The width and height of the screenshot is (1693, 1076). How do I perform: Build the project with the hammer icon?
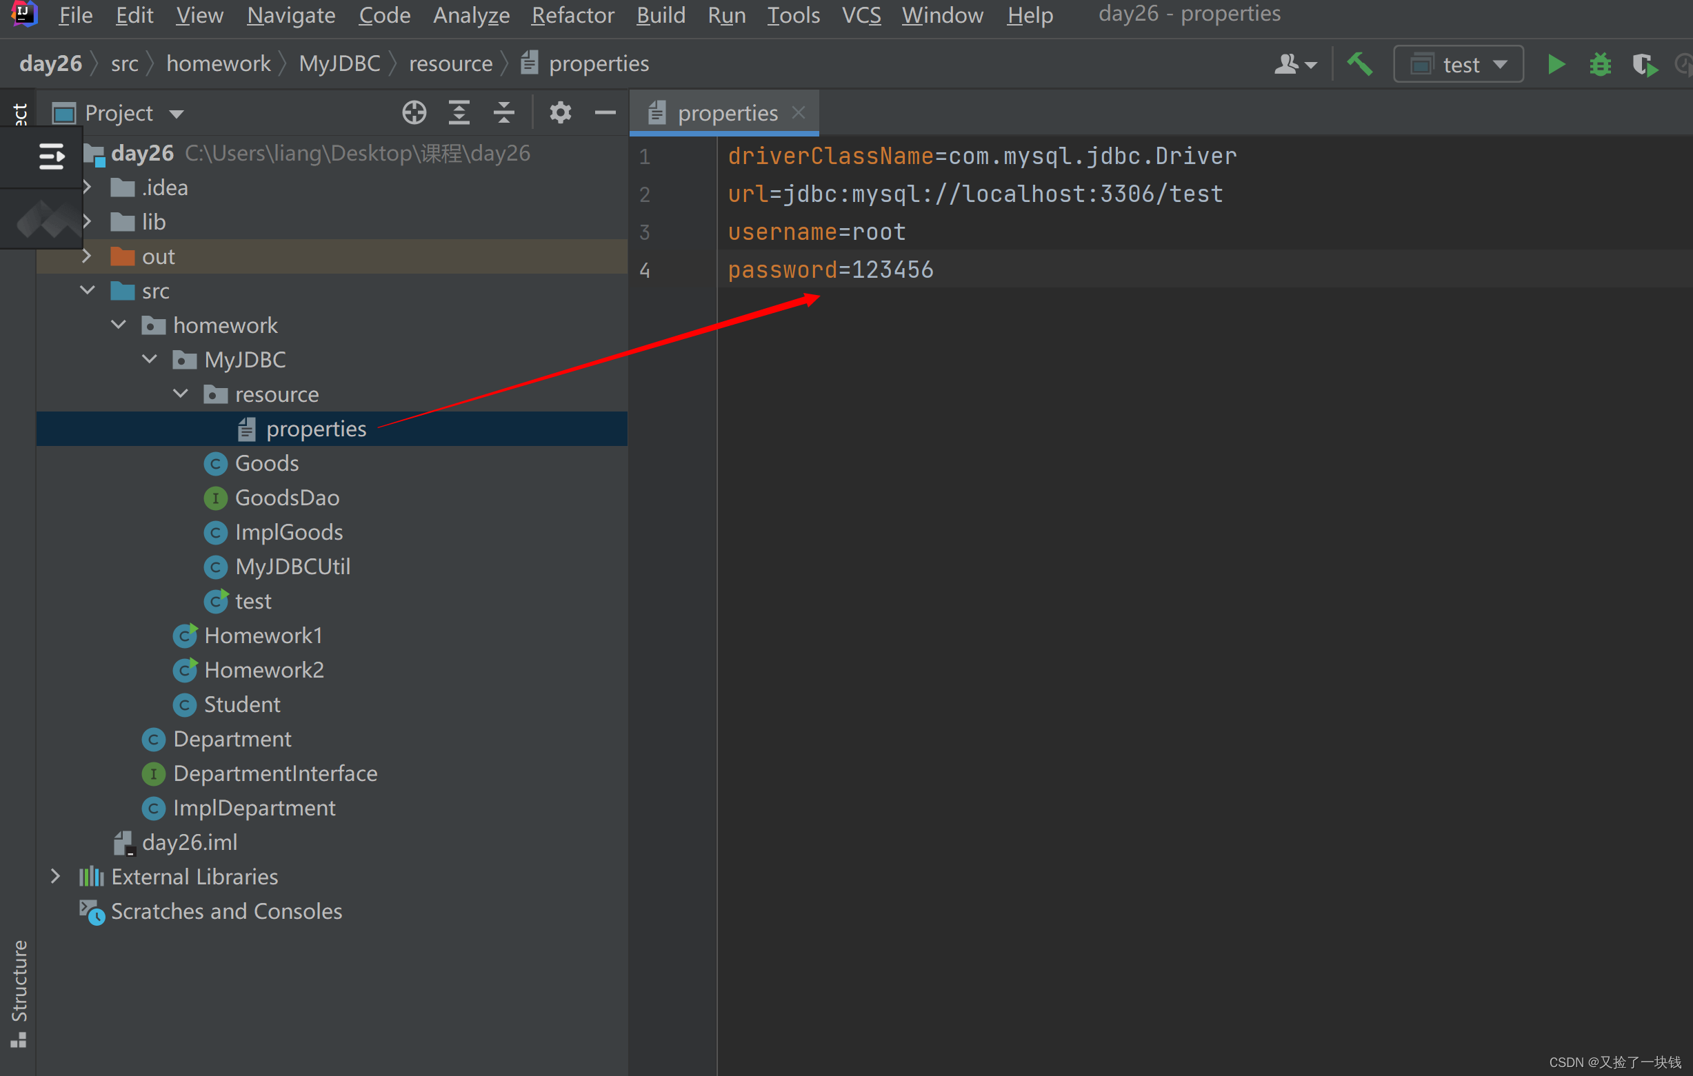[x=1359, y=63]
